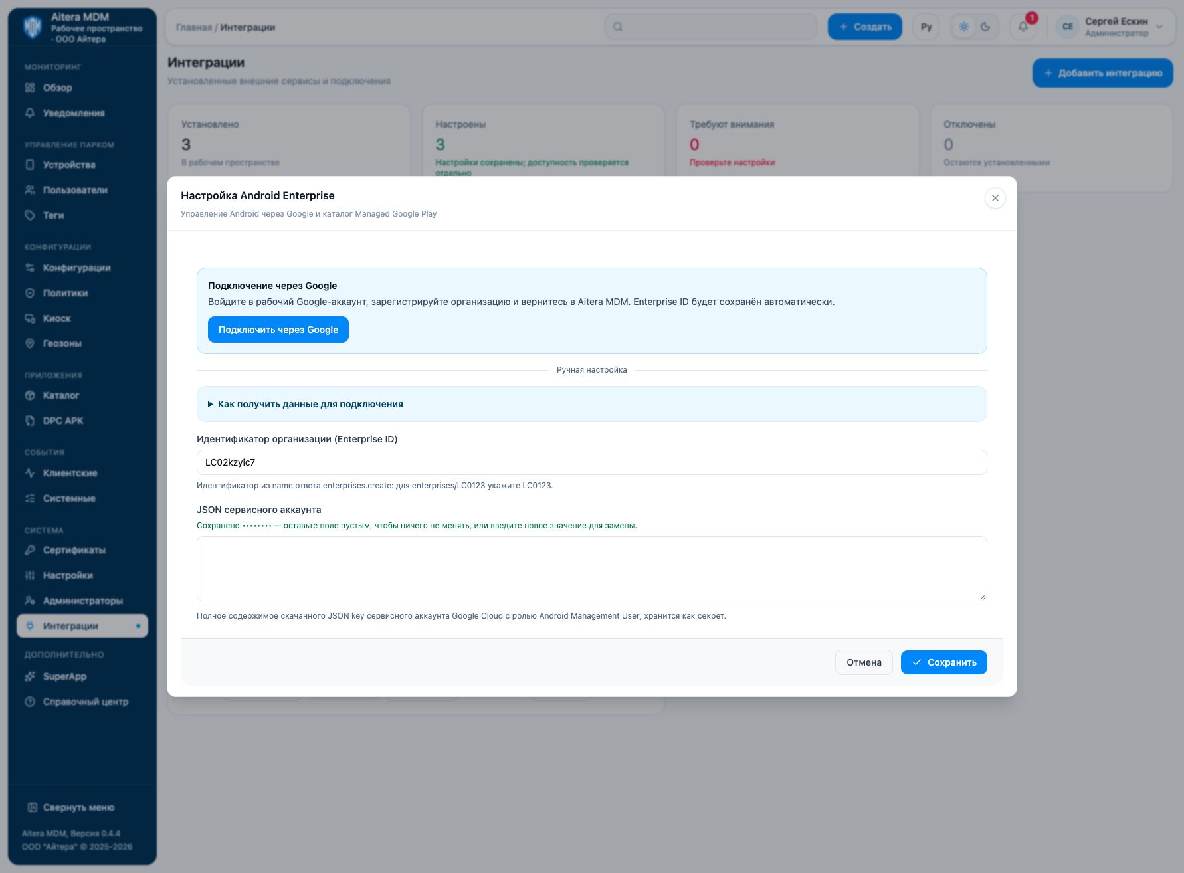Open Обзор dashboard icon in sidebar
1184x873 pixels.
pos(30,88)
